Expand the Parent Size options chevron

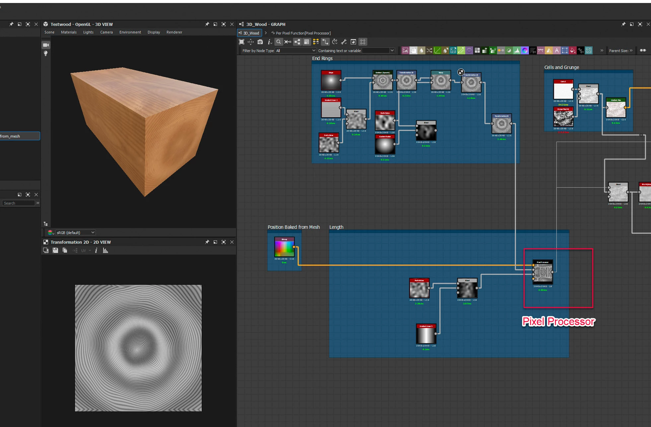click(x=631, y=51)
